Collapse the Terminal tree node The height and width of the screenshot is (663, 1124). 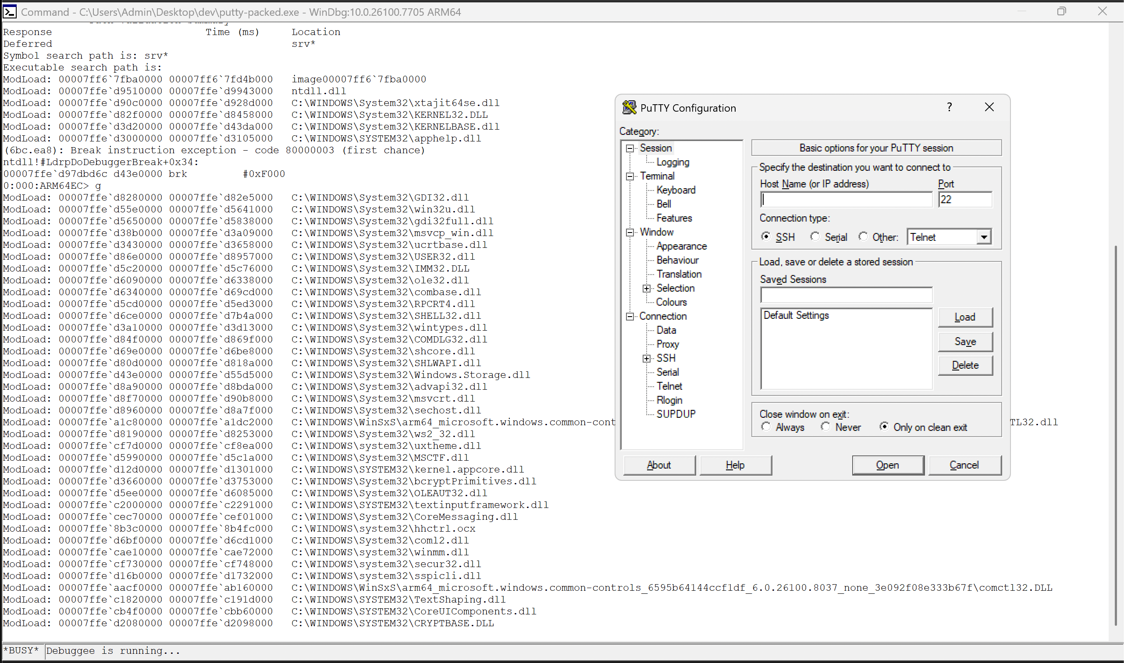pos(630,176)
